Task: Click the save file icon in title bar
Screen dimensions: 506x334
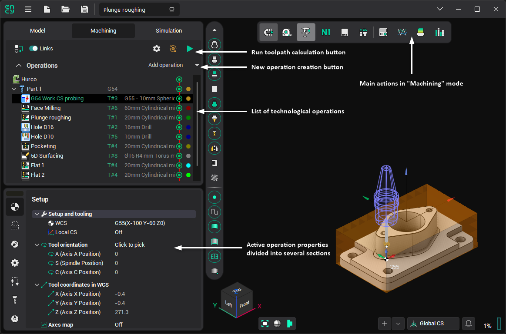Action: (84, 9)
